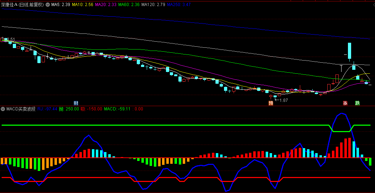Image resolution: width=375 pixels, height=193 pixels.
Task: Click the 涨 marker icon
Action: coord(345,103)
